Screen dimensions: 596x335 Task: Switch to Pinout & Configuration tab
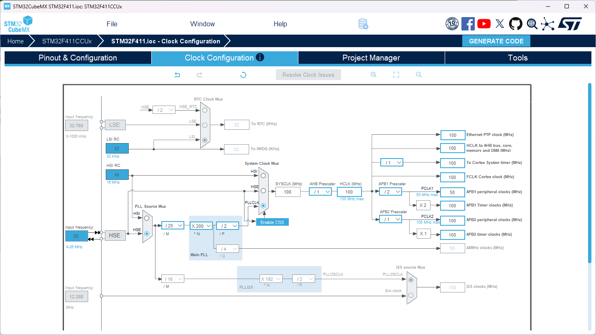[78, 58]
